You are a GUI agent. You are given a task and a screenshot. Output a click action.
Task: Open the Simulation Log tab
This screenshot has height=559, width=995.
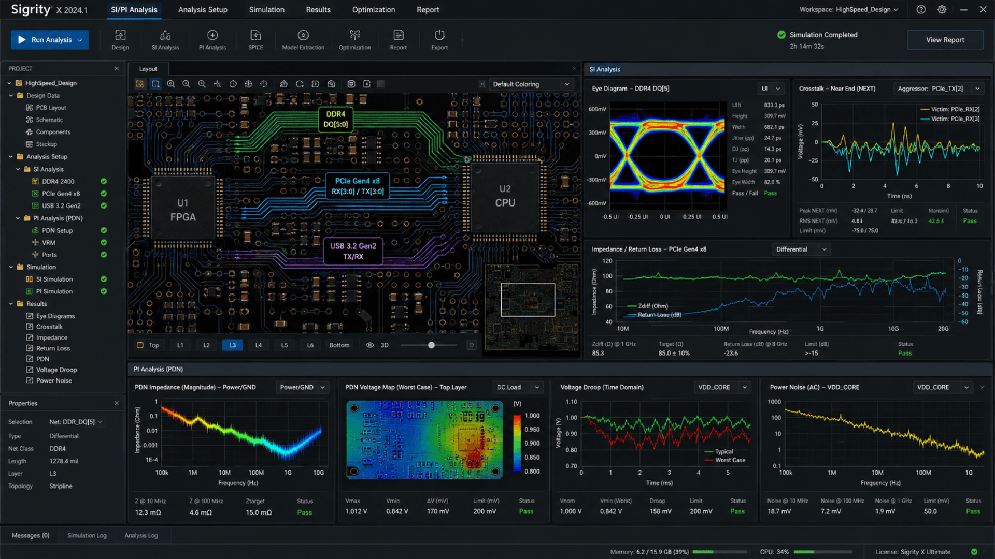click(87, 536)
